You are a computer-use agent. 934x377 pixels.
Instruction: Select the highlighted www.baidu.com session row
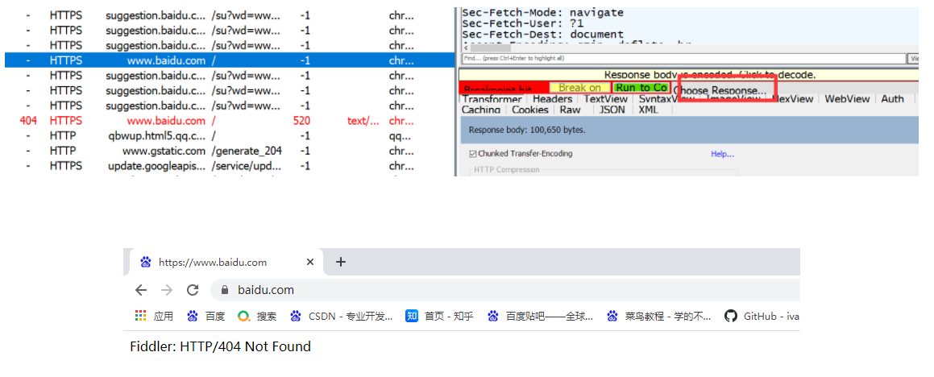tap(230, 60)
